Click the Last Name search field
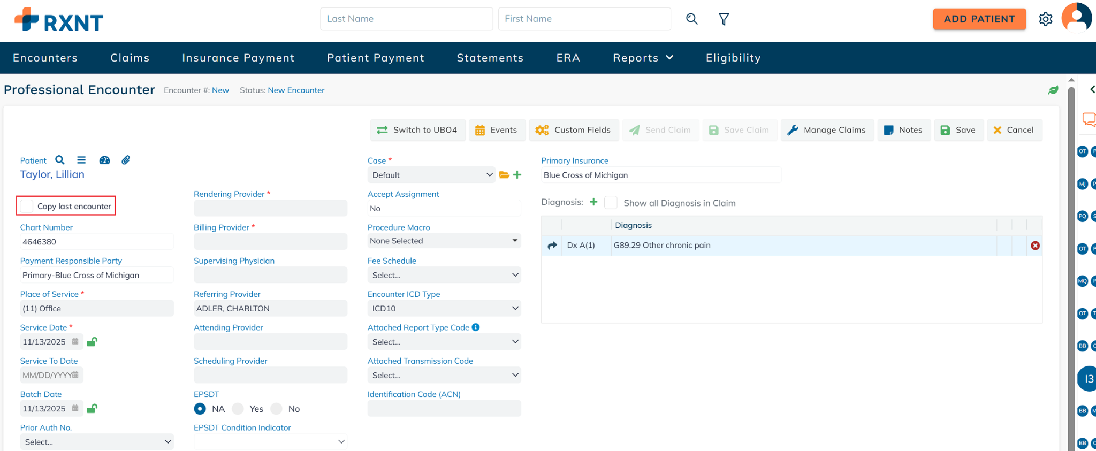The image size is (1096, 451). click(406, 19)
